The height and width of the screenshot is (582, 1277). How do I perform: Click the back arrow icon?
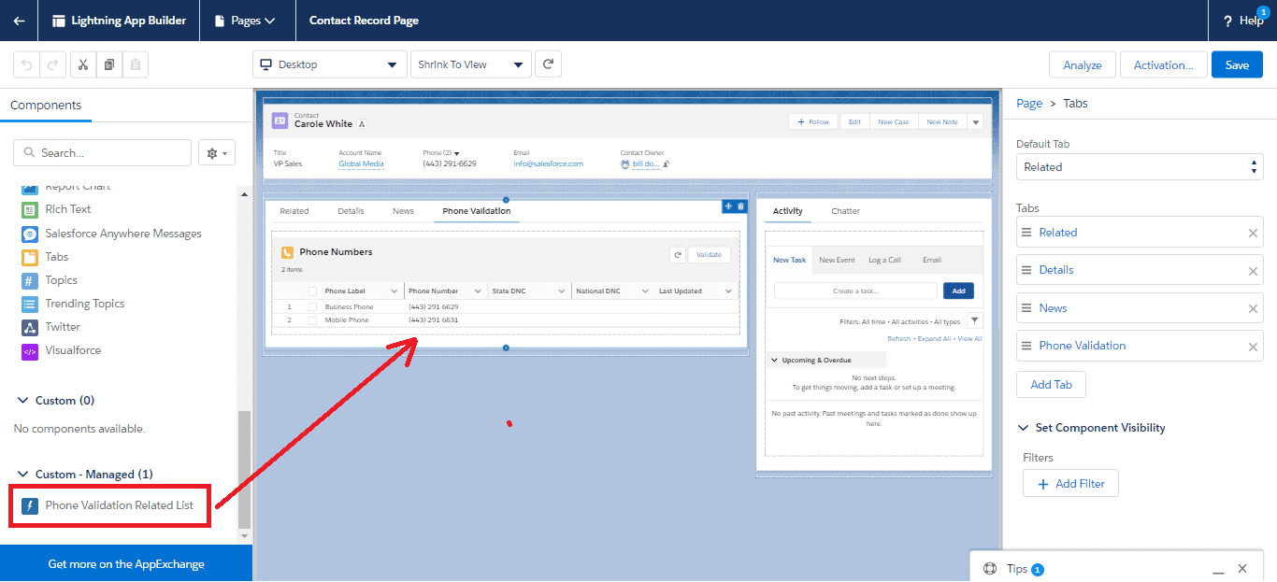(19, 21)
